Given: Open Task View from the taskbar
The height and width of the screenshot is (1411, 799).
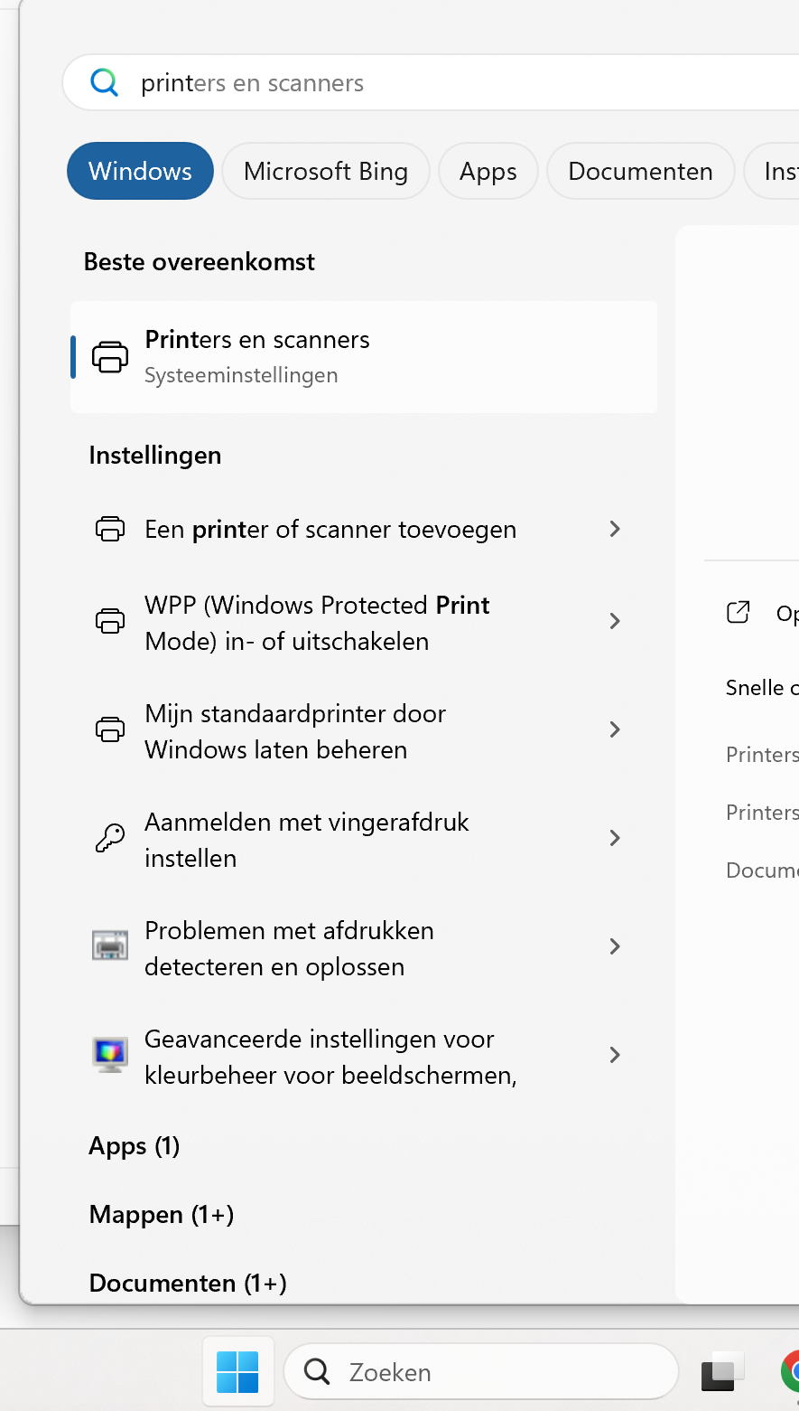Looking at the screenshot, I should [x=722, y=1372].
